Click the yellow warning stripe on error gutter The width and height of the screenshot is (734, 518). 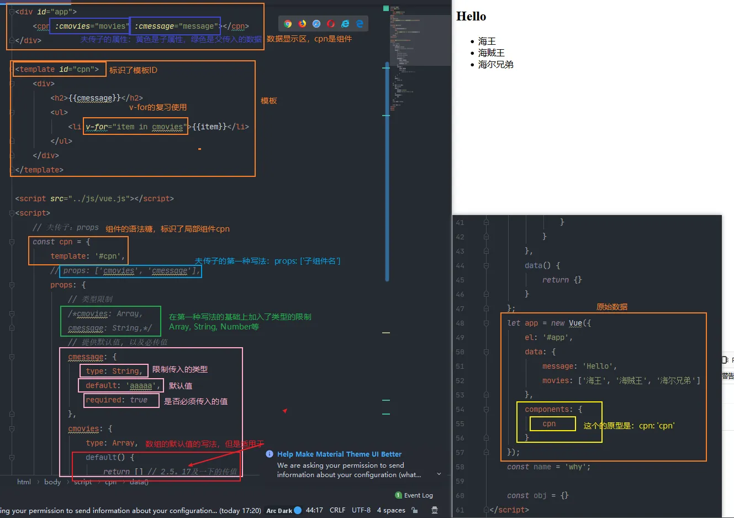386,333
